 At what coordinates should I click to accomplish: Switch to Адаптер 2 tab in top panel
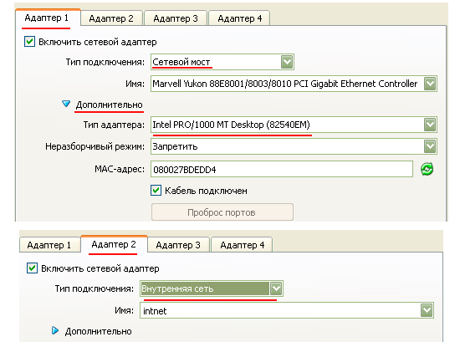tap(111, 18)
